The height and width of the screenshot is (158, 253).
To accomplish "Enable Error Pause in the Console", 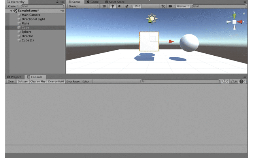I will [x=73, y=81].
